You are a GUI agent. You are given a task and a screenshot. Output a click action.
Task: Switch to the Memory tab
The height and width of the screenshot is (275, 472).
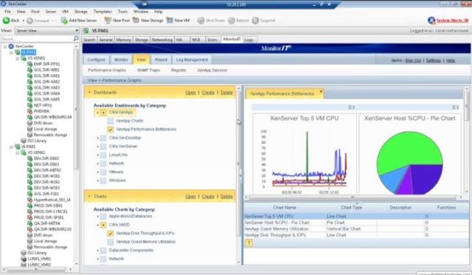[x=123, y=40]
